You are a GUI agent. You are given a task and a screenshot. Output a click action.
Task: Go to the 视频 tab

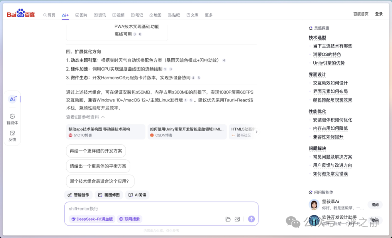[x=118, y=15]
